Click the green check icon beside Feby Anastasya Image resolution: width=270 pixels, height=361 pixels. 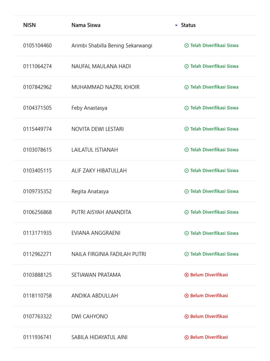186,108
